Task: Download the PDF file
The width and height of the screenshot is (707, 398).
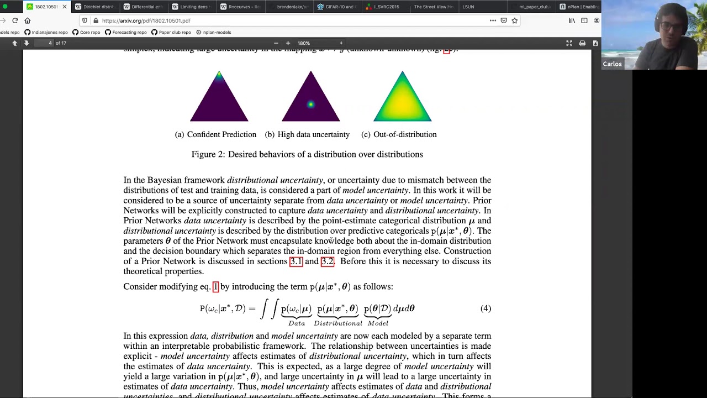Action: (595, 43)
